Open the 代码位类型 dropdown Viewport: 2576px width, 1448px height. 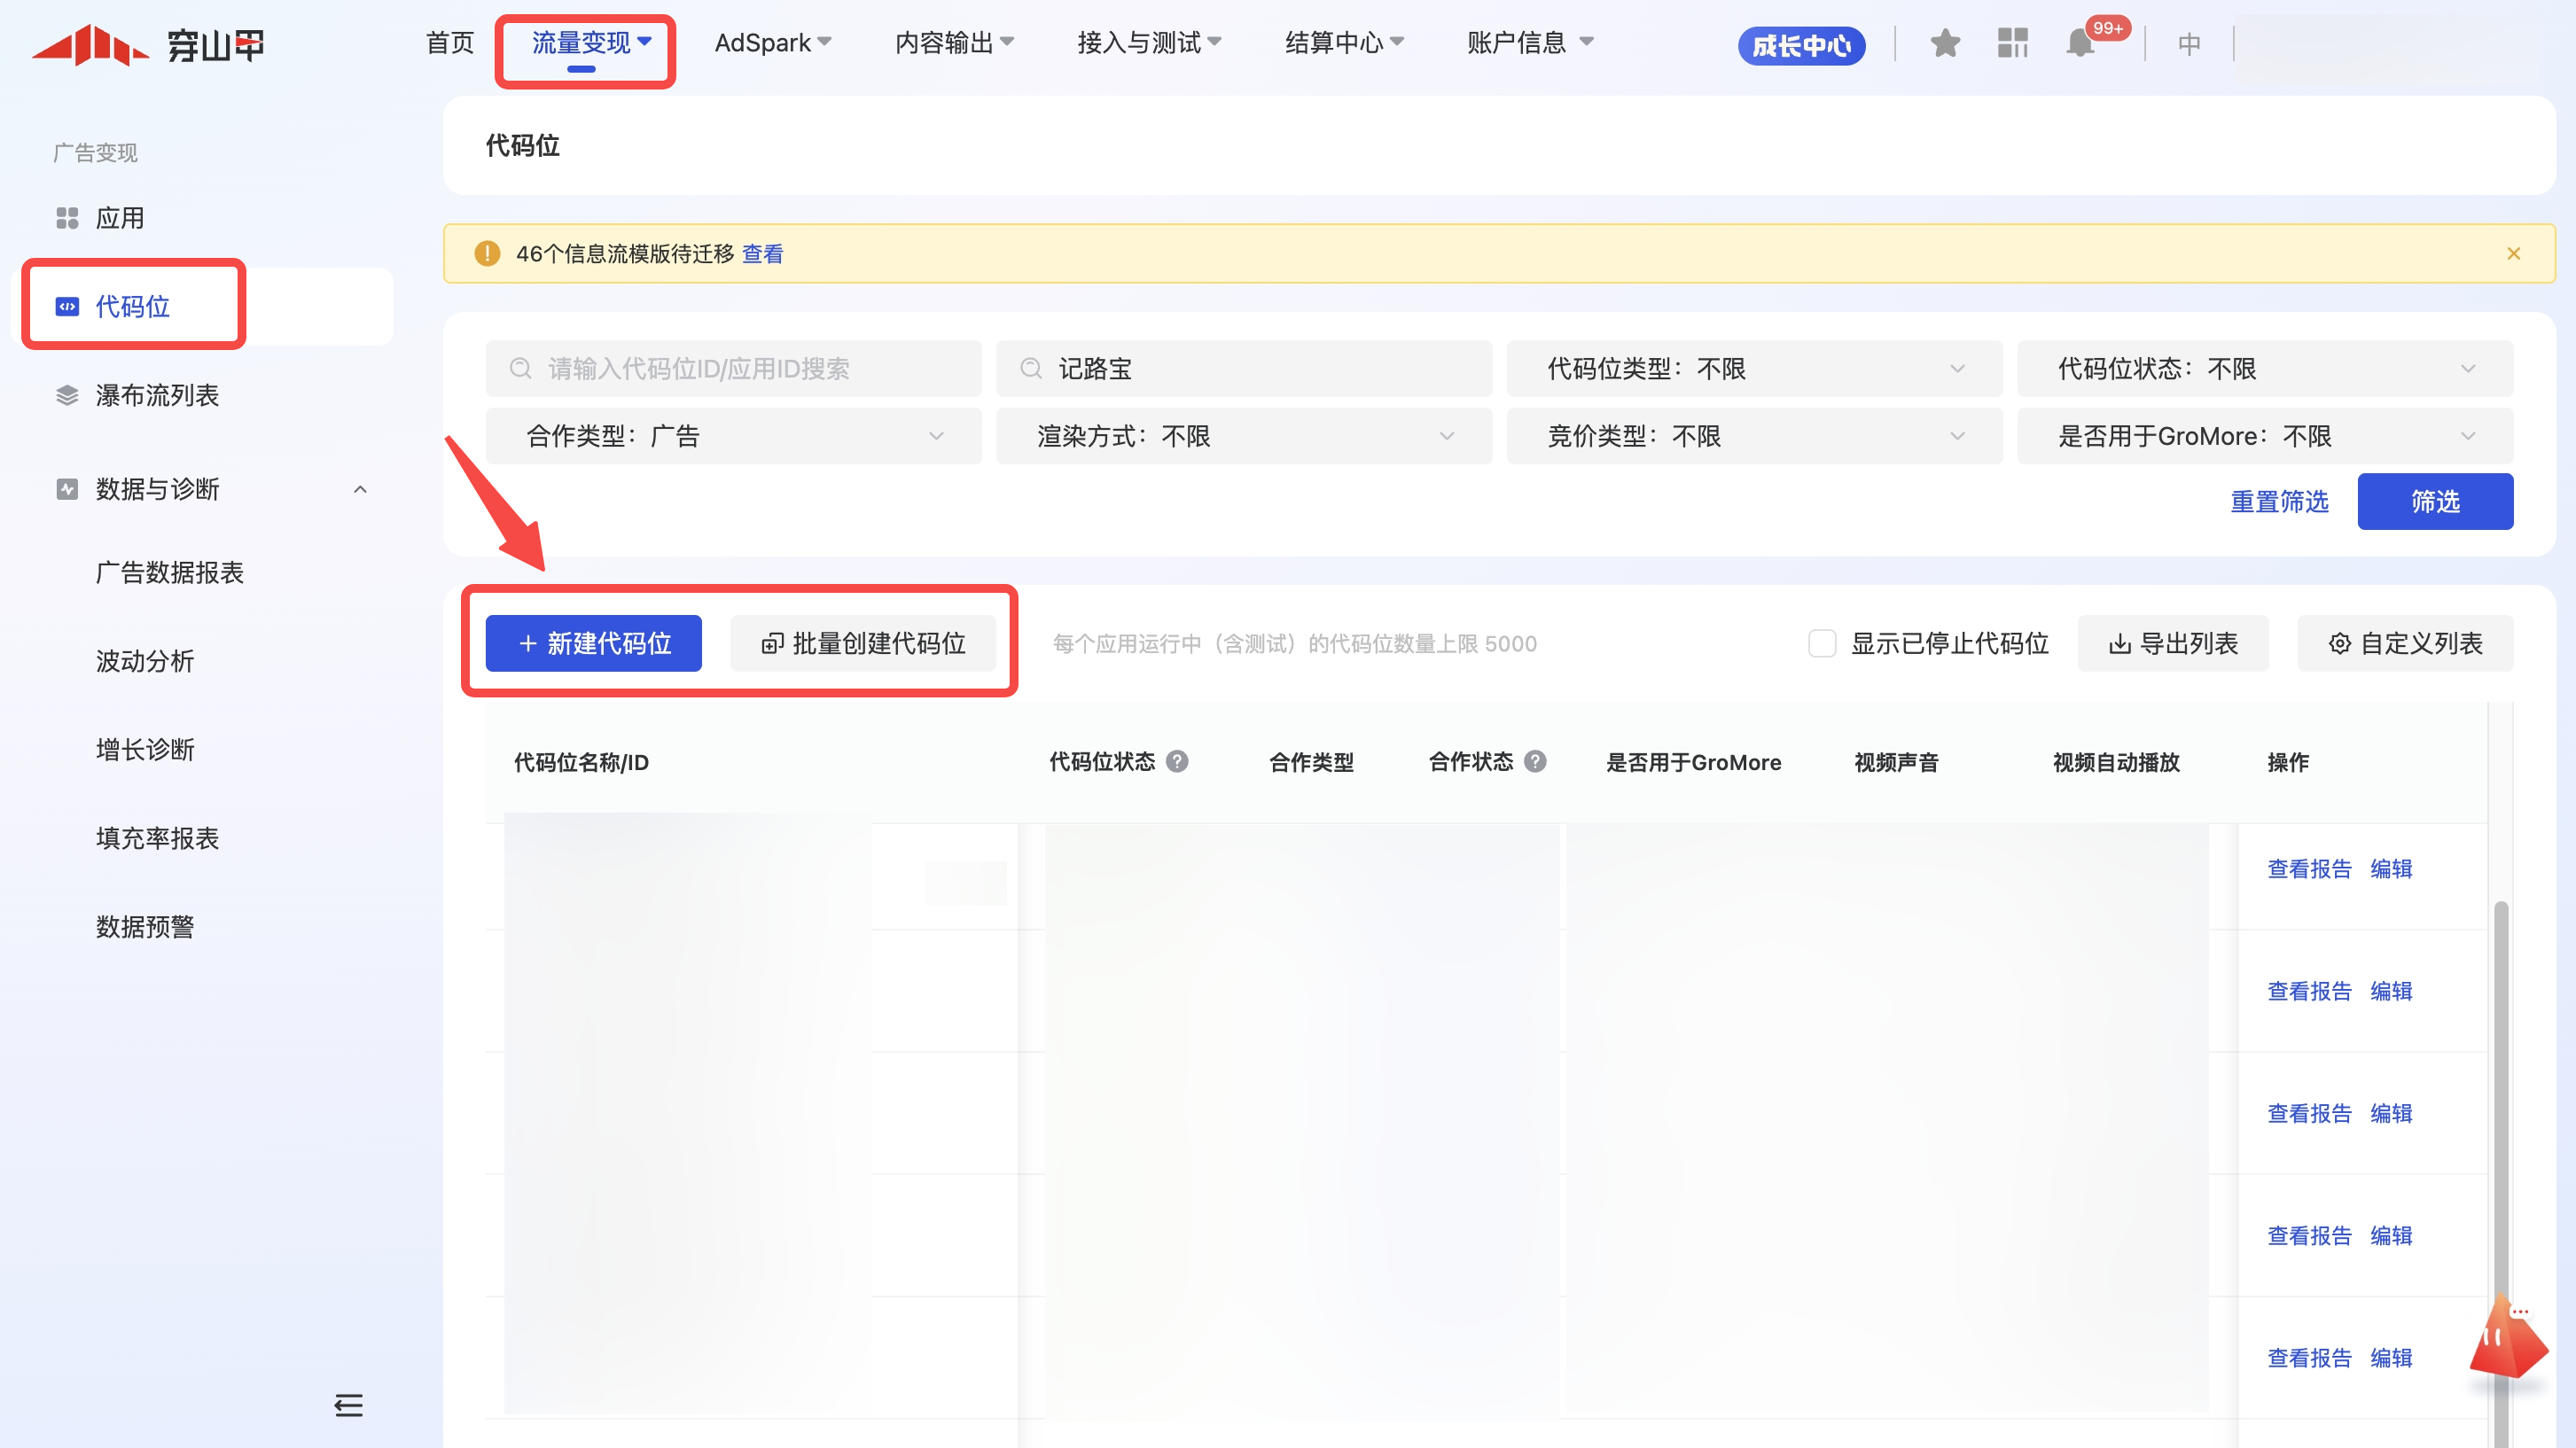(1754, 369)
